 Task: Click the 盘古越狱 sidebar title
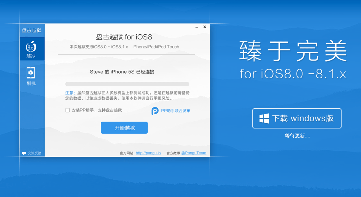coord(32,30)
